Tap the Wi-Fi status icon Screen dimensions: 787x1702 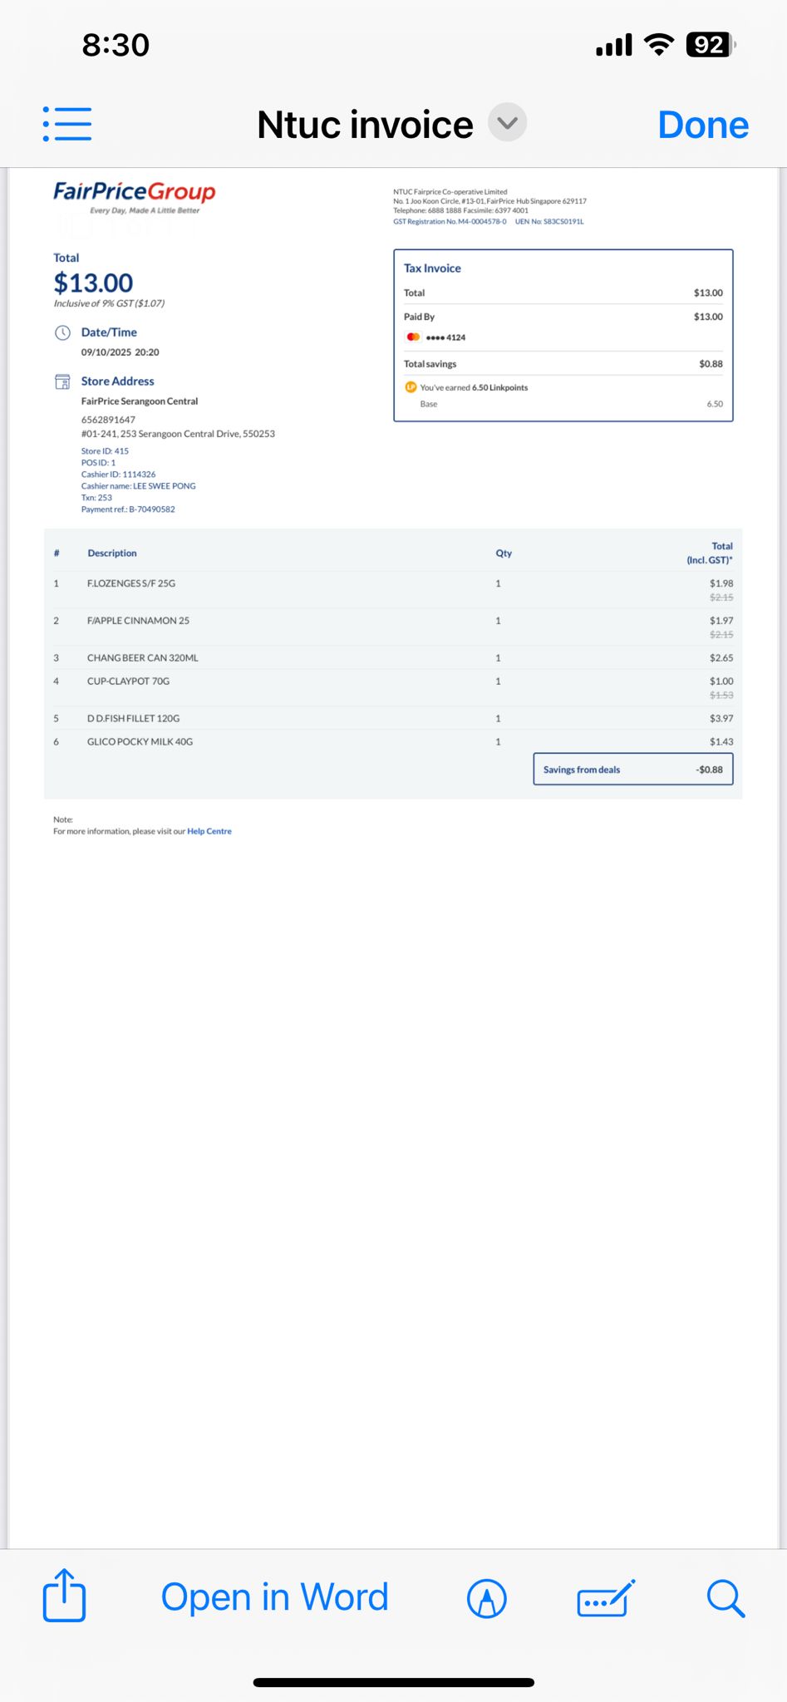[659, 45]
